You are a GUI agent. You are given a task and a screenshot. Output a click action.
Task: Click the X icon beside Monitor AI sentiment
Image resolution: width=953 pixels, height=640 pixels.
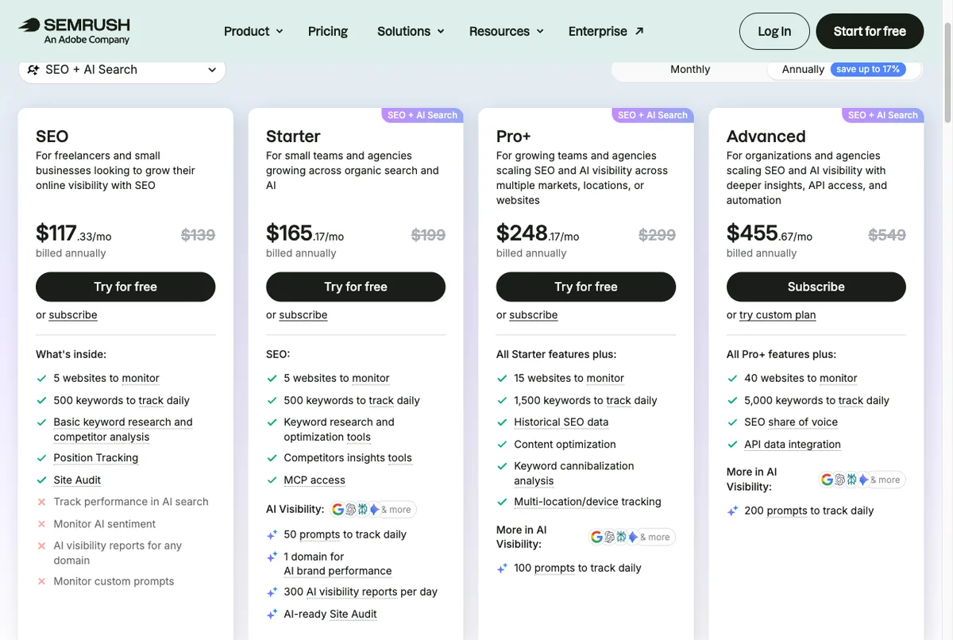[x=41, y=524]
